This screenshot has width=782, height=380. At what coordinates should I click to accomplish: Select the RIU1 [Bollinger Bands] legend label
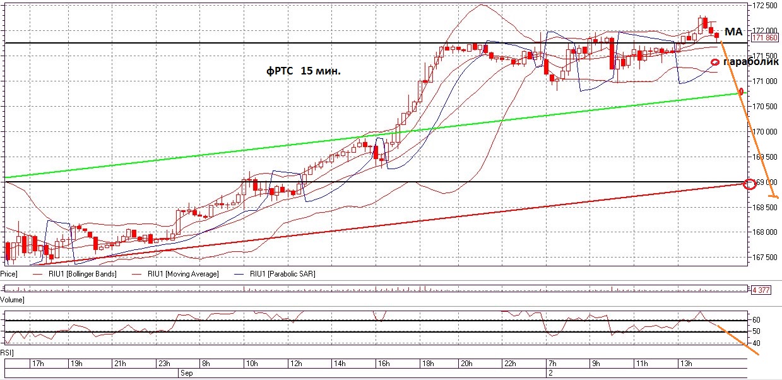(83, 274)
